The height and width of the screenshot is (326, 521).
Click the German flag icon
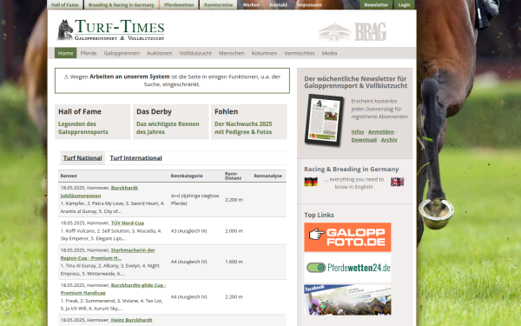[311, 182]
